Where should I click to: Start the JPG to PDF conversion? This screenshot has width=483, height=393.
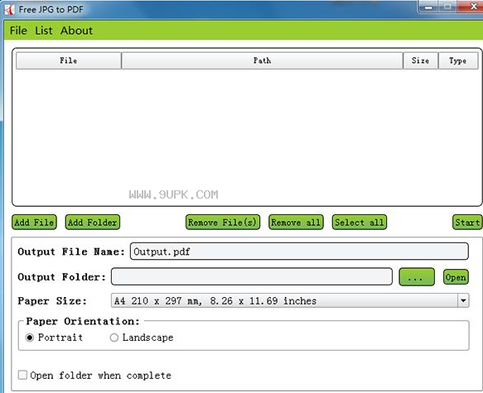[467, 222]
